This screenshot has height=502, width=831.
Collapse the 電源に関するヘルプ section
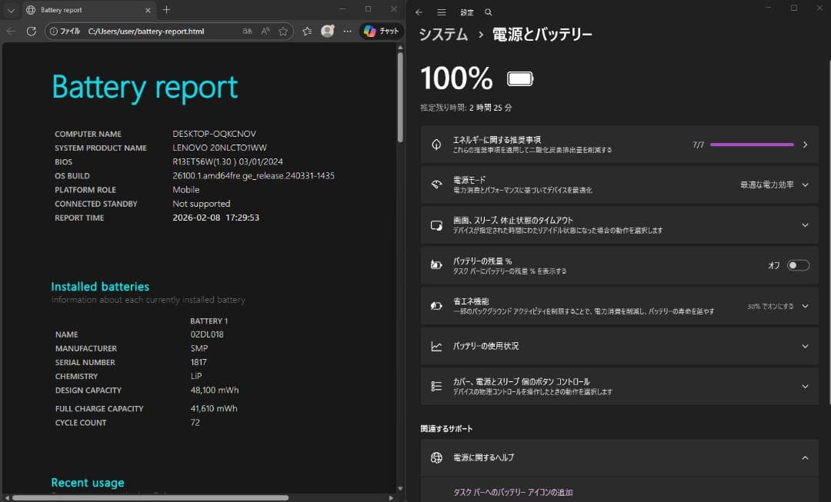click(805, 457)
